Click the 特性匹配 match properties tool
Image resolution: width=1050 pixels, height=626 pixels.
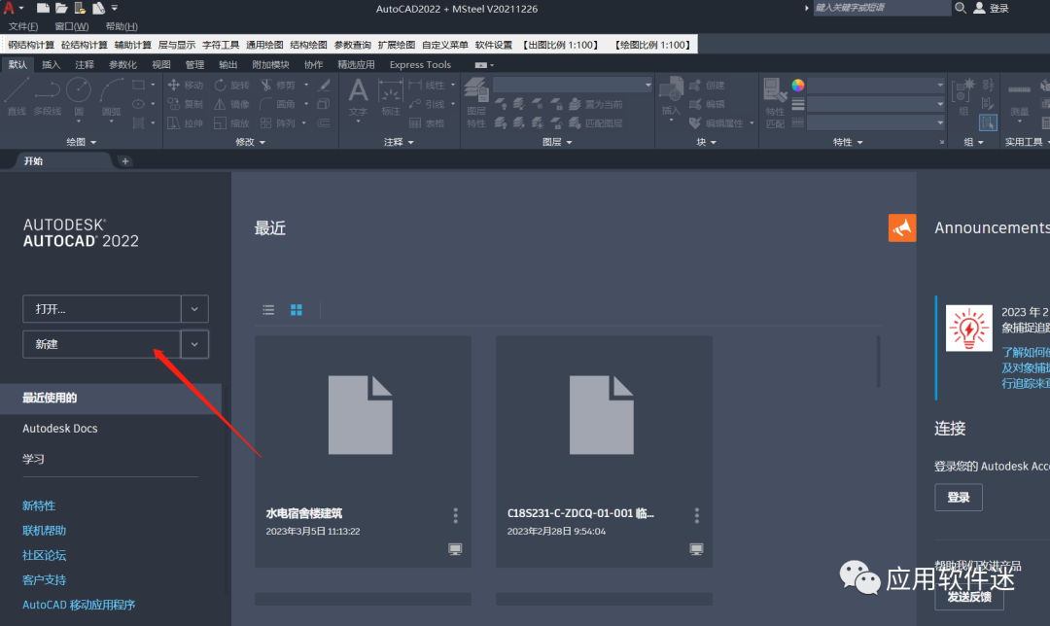click(775, 102)
